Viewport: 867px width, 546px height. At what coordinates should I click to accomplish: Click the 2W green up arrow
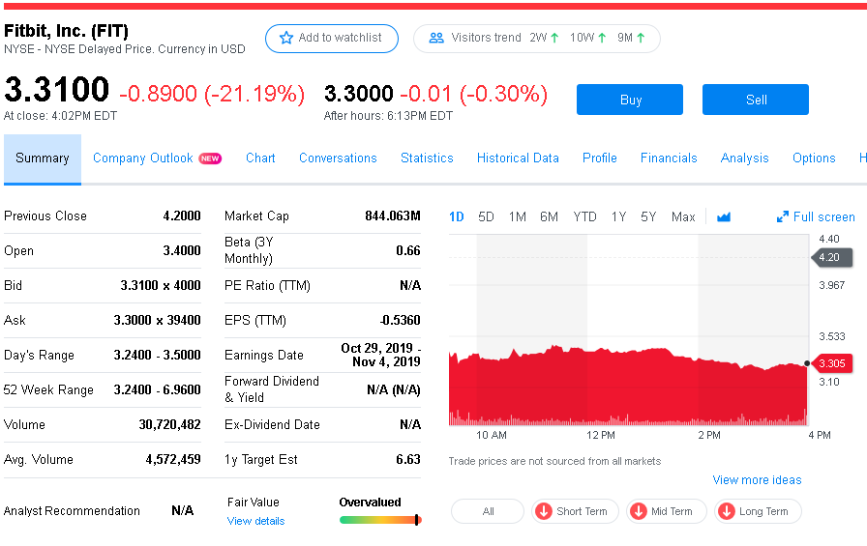coord(554,38)
